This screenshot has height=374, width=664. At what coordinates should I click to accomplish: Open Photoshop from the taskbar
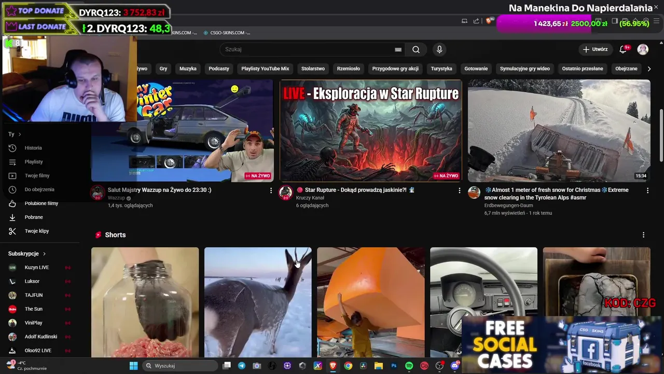394,366
